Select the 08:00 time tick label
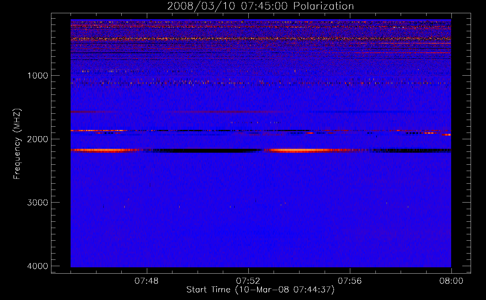Image resolution: width=486 pixels, height=300 pixels. [x=451, y=281]
